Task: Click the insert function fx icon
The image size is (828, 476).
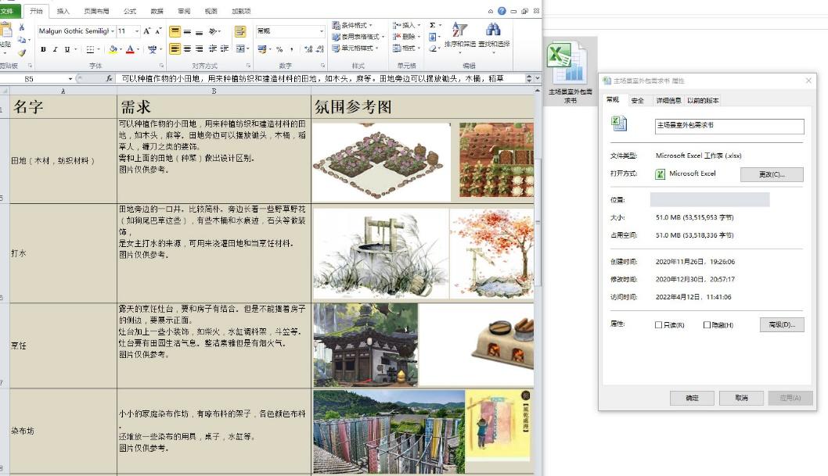Action: coord(110,78)
